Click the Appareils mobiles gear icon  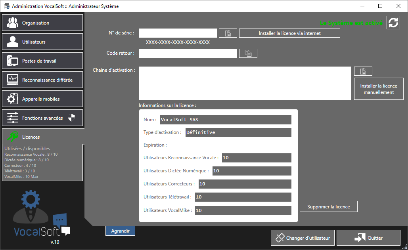pos(13,99)
